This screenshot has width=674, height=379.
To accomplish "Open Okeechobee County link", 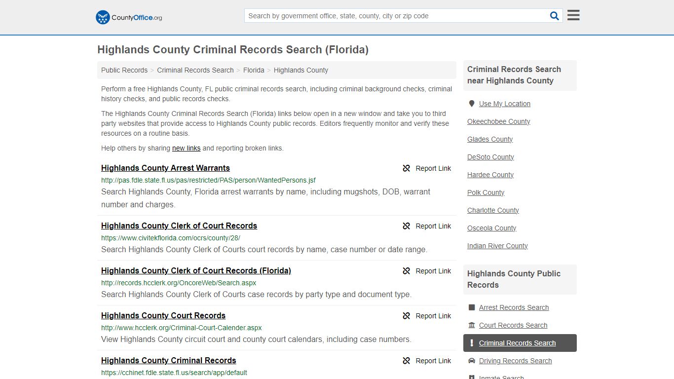I will [x=499, y=121].
